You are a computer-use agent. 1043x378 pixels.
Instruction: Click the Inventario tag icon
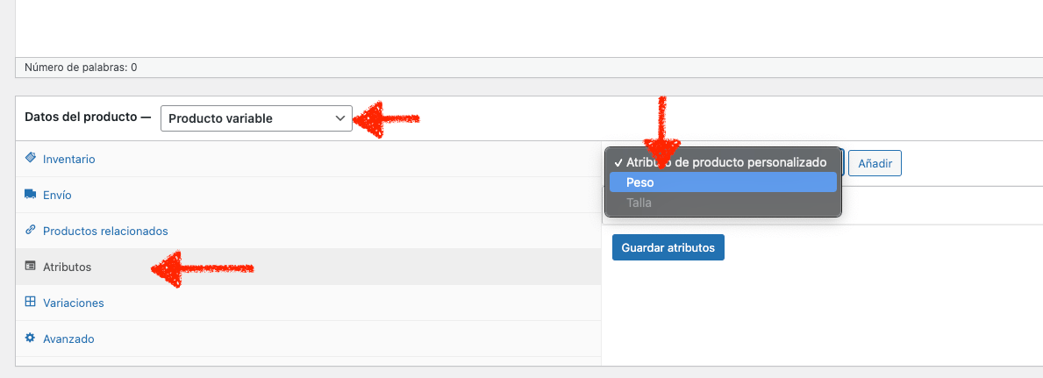coord(30,159)
